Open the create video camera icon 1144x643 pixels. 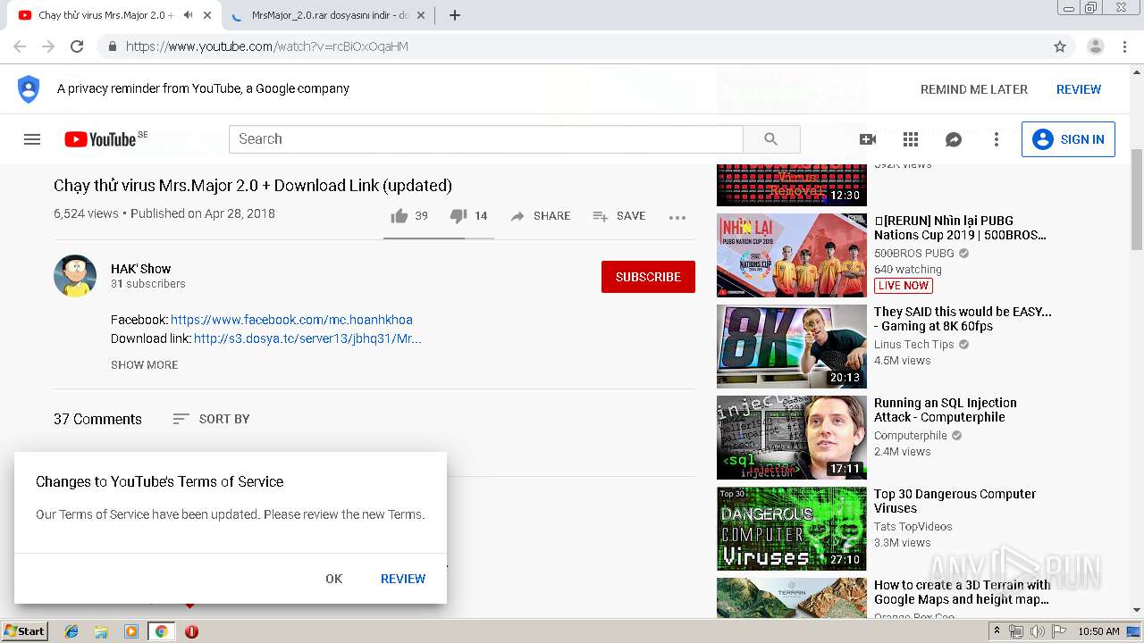click(x=867, y=139)
